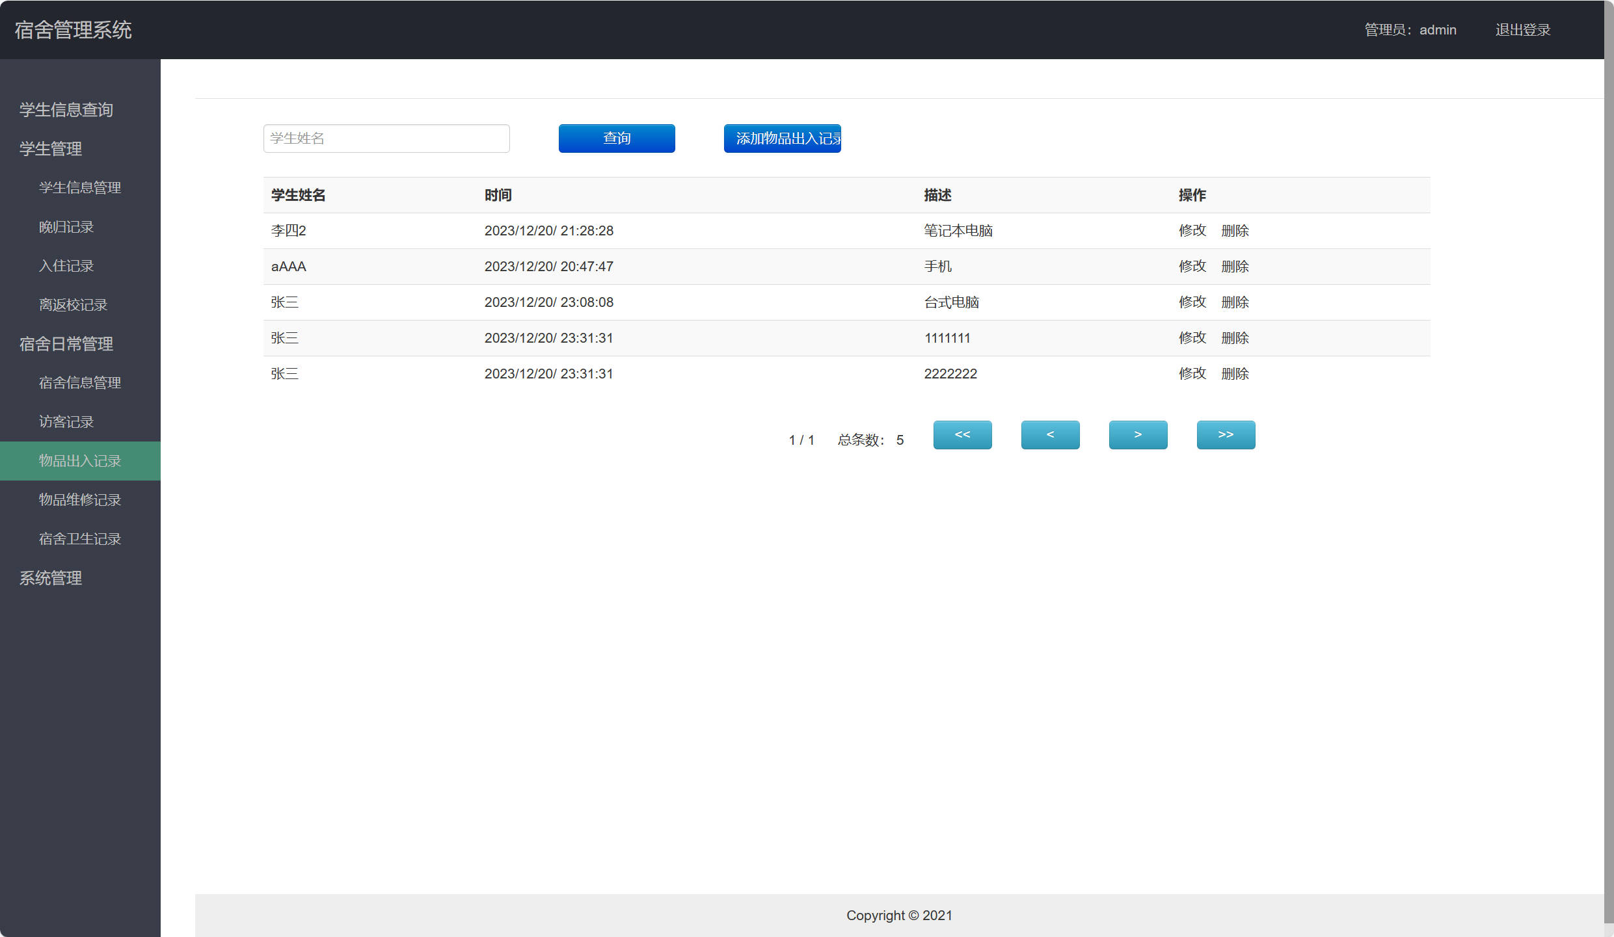The image size is (1614, 937).
Task: Select 物品维修记录 menu item
Action: point(80,500)
